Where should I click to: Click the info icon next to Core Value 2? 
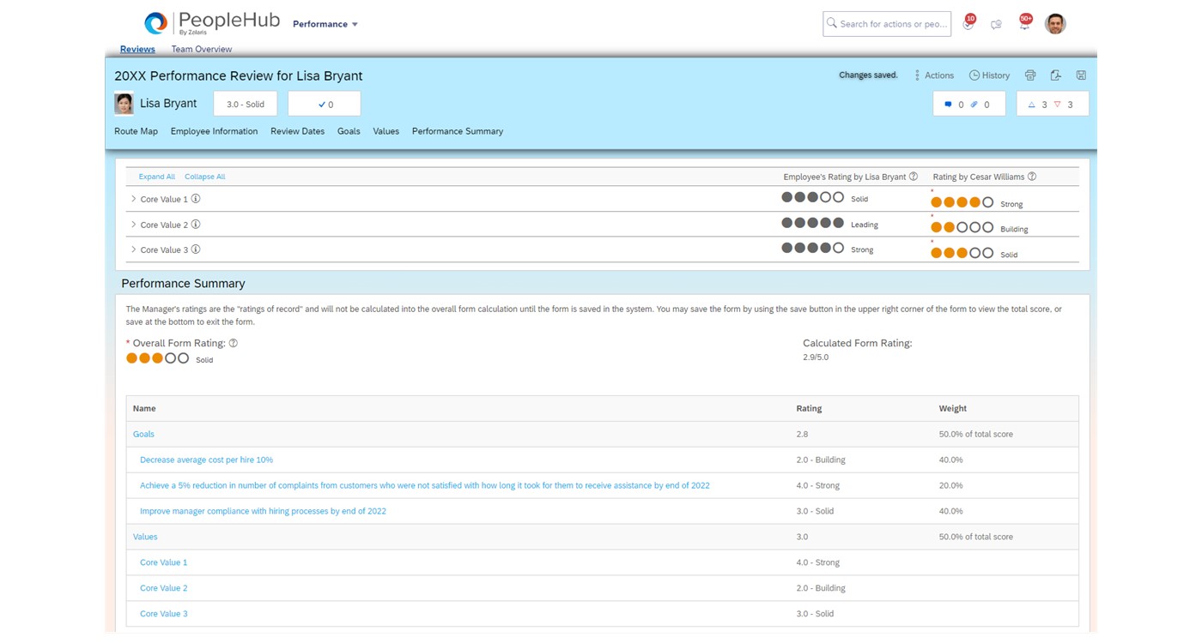point(196,225)
